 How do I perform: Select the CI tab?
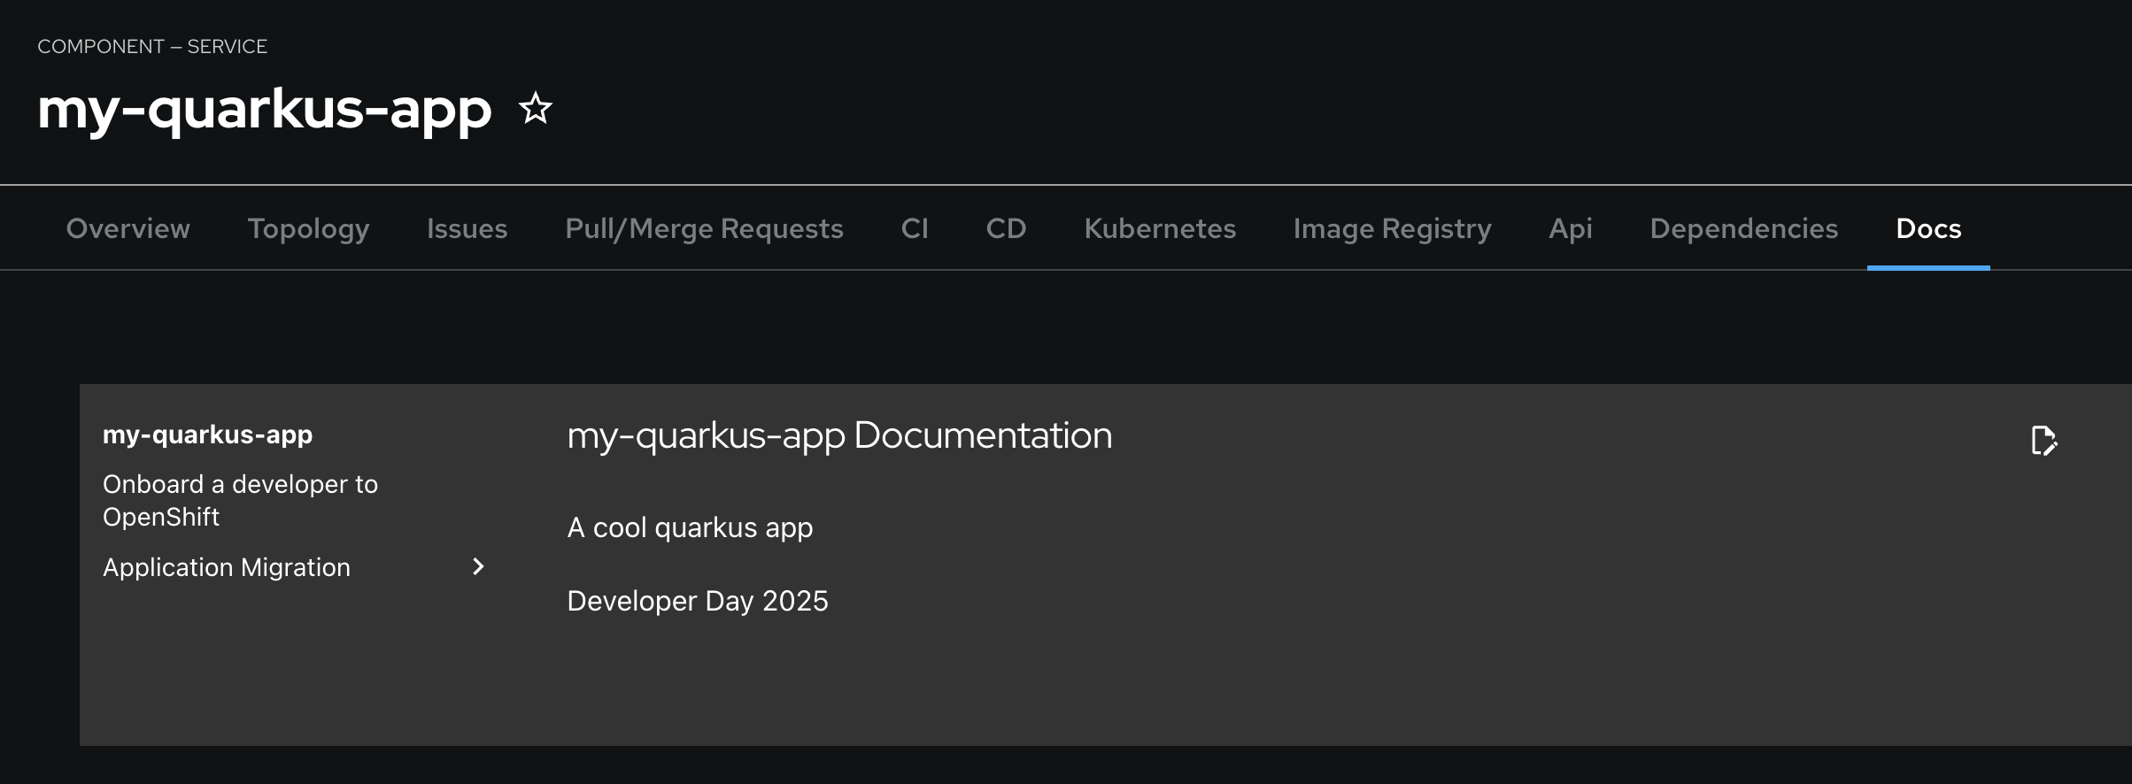[915, 228]
